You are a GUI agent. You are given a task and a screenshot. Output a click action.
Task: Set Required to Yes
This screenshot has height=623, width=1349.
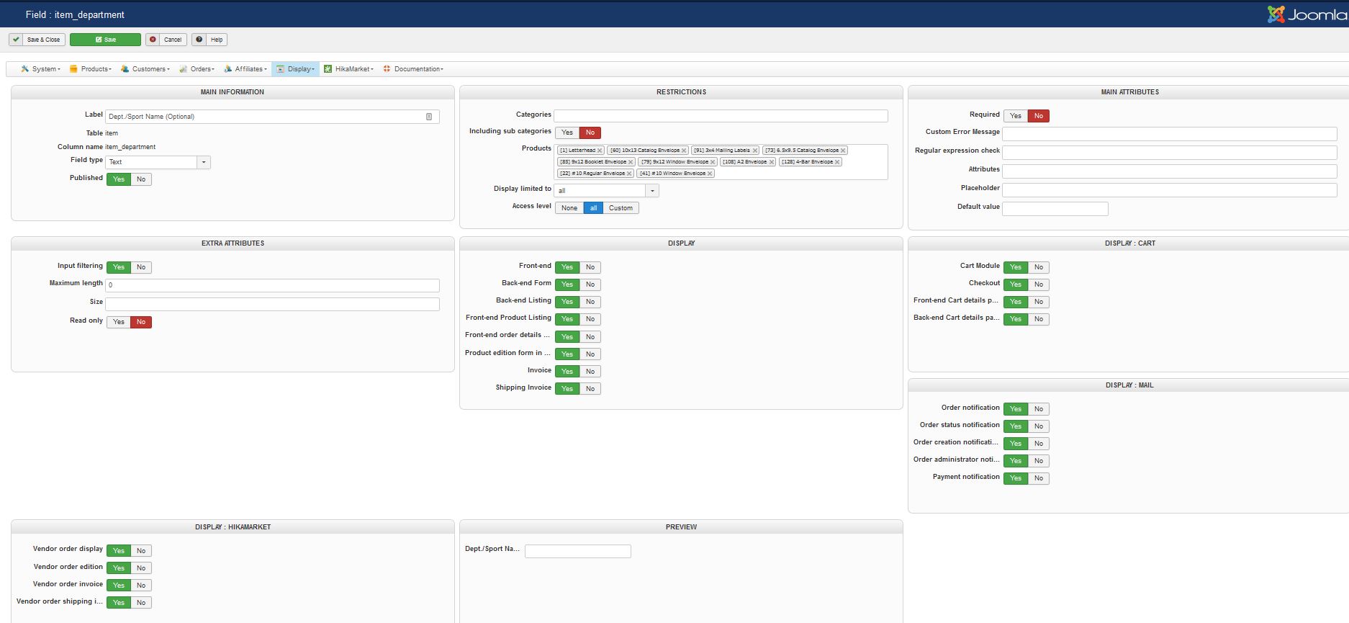tap(1015, 116)
